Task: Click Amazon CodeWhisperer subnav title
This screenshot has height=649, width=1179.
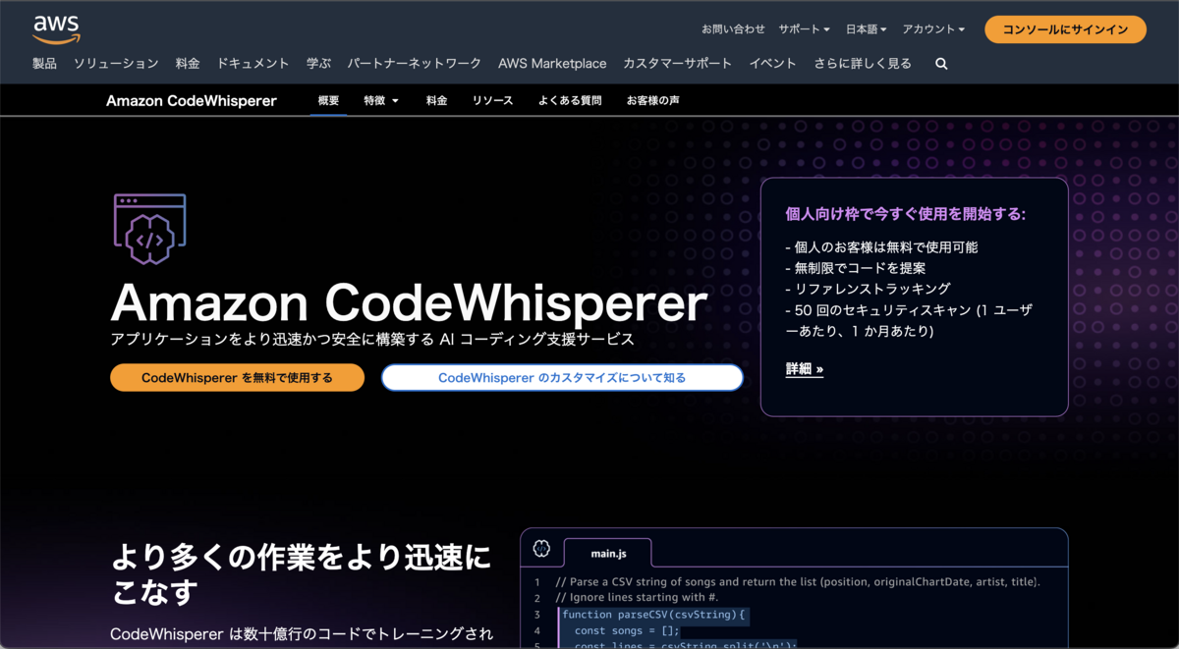Action: (x=192, y=100)
